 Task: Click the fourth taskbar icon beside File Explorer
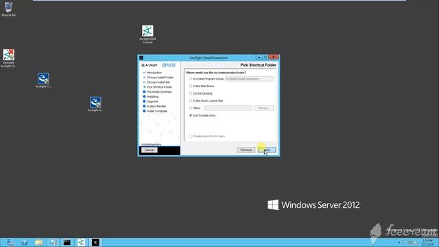click(x=53, y=242)
